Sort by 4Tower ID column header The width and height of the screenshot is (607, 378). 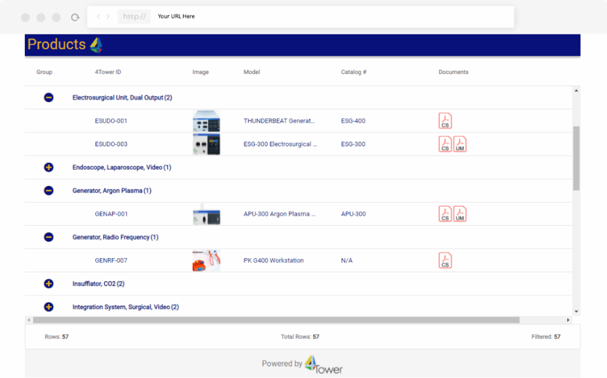(108, 72)
